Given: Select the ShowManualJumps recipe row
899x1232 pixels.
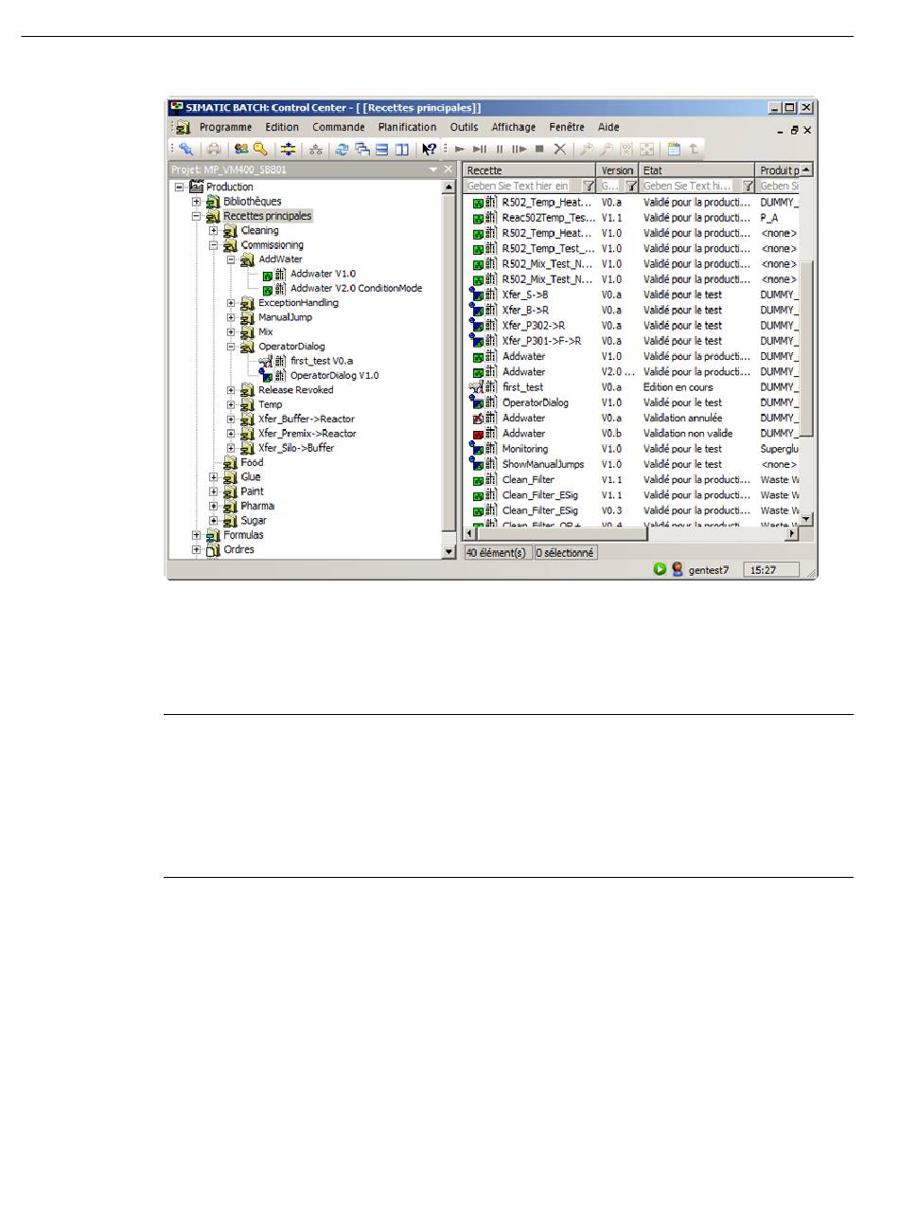Looking at the screenshot, I should 631,464.
